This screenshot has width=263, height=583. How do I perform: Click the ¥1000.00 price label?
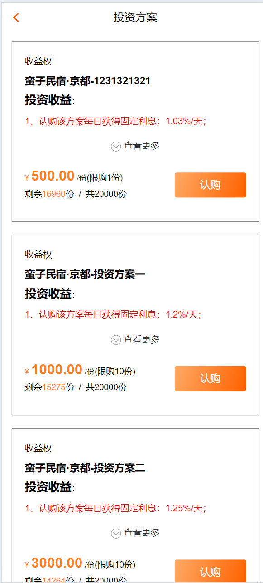(53, 370)
